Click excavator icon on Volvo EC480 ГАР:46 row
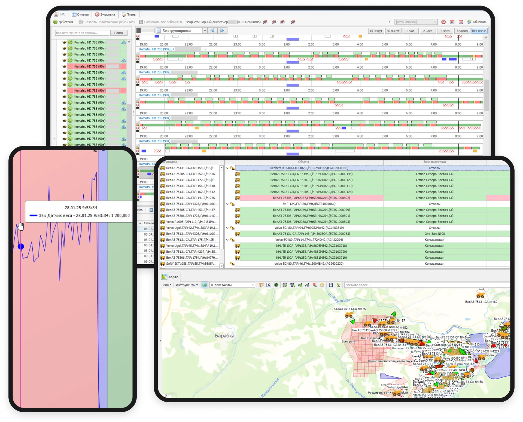523x422 pixels. pos(232,264)
